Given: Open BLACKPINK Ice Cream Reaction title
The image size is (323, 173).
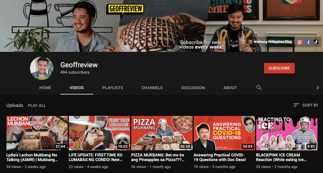Looking at the screenshot, I should coord(281,157).
